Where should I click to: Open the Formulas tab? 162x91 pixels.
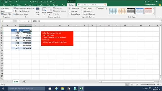[40, 5]
